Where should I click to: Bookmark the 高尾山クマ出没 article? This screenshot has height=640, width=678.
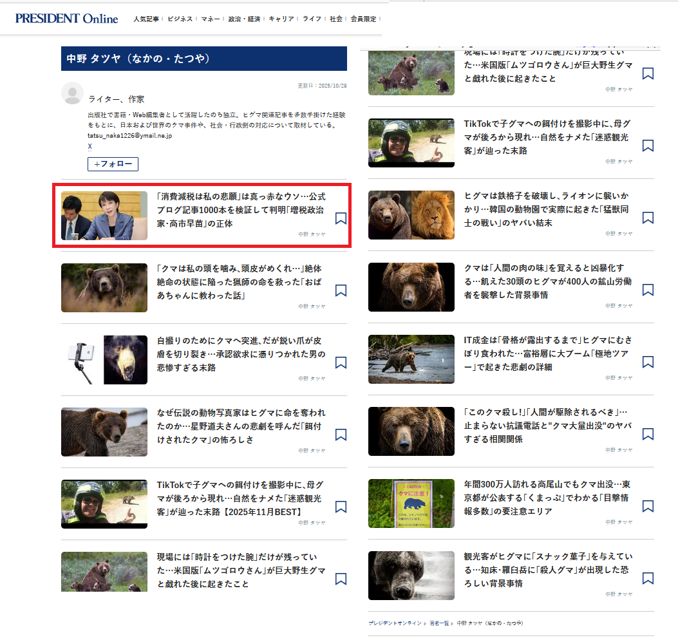(x=648, y=507)
